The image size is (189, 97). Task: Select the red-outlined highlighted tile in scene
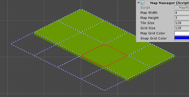[x=104, y=56]
